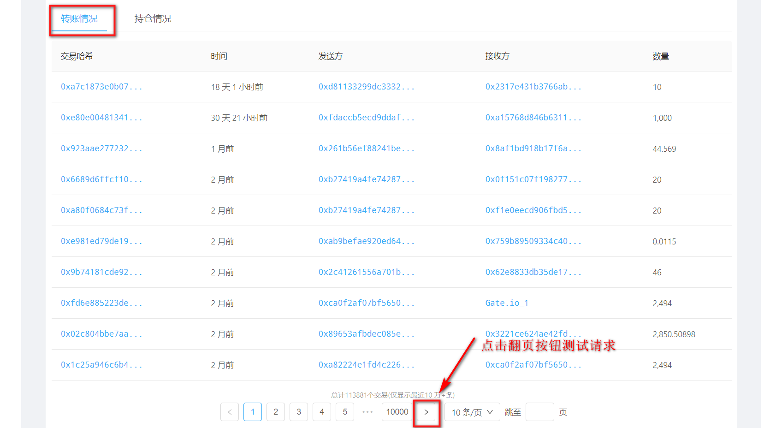Viewport: 782px width, 428px height.
Task: Go to the next page arrow
Action: click(427, 412)
